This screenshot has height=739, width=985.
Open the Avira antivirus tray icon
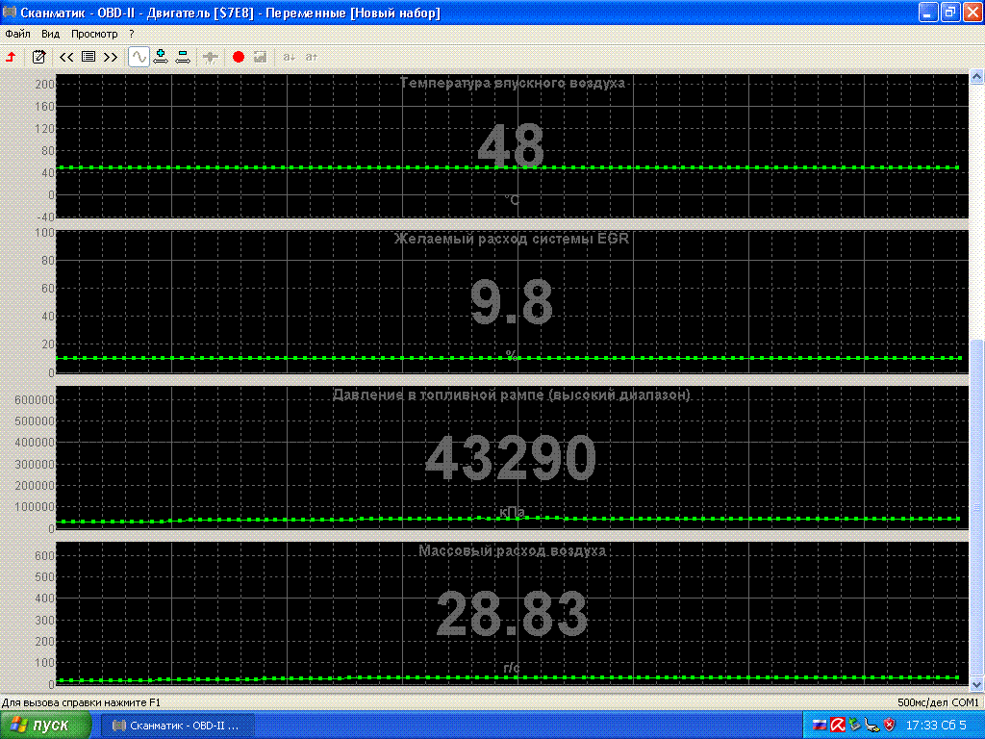click(x=838, y=725)
